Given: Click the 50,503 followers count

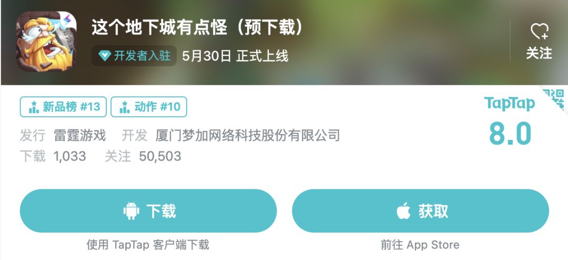Looking at the screenshot, I should click(160, 156).
